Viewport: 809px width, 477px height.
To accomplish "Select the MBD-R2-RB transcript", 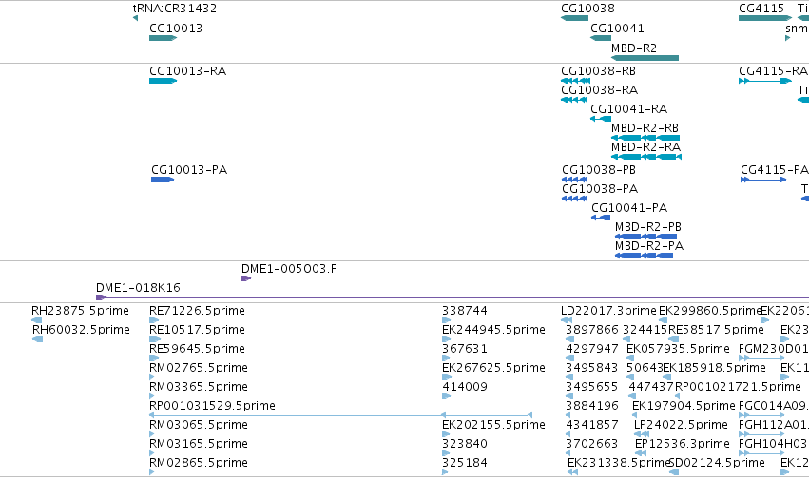I will coord(645,138).
